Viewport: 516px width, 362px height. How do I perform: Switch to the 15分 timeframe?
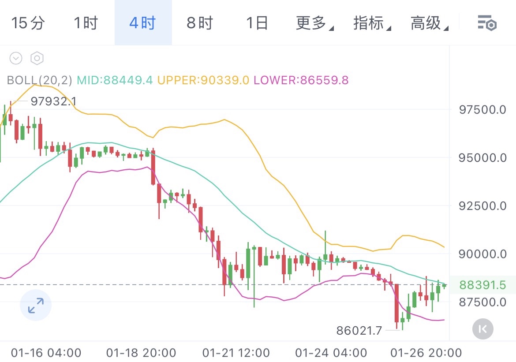tap(28, 23)
